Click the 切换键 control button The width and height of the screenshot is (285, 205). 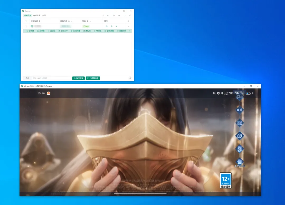30,31
